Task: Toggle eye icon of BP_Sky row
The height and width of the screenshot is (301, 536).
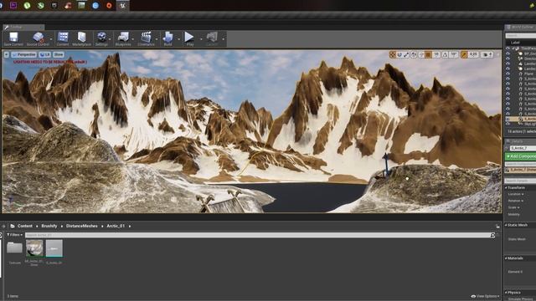Action: pos(508,54)
